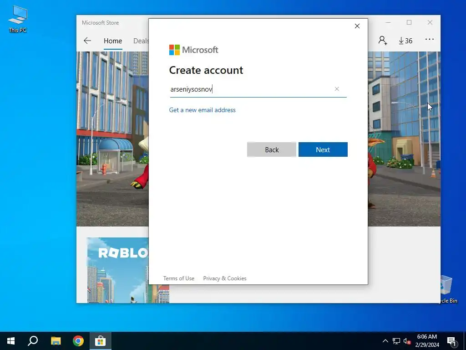Click the Back button in Create account dialog
466x350 pixels.
[271, 149]
